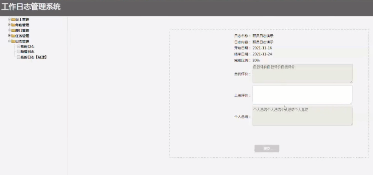
Task: Click inside the empty 上级评价 text area
Action: pyautogui.click(x=302, y=95)
